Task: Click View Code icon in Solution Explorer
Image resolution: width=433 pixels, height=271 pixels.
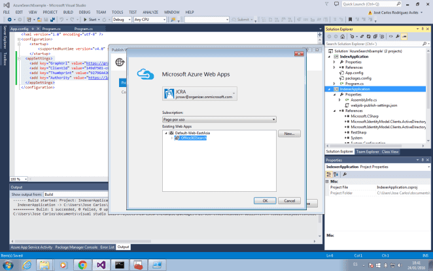Action: [x=390, y=37]
